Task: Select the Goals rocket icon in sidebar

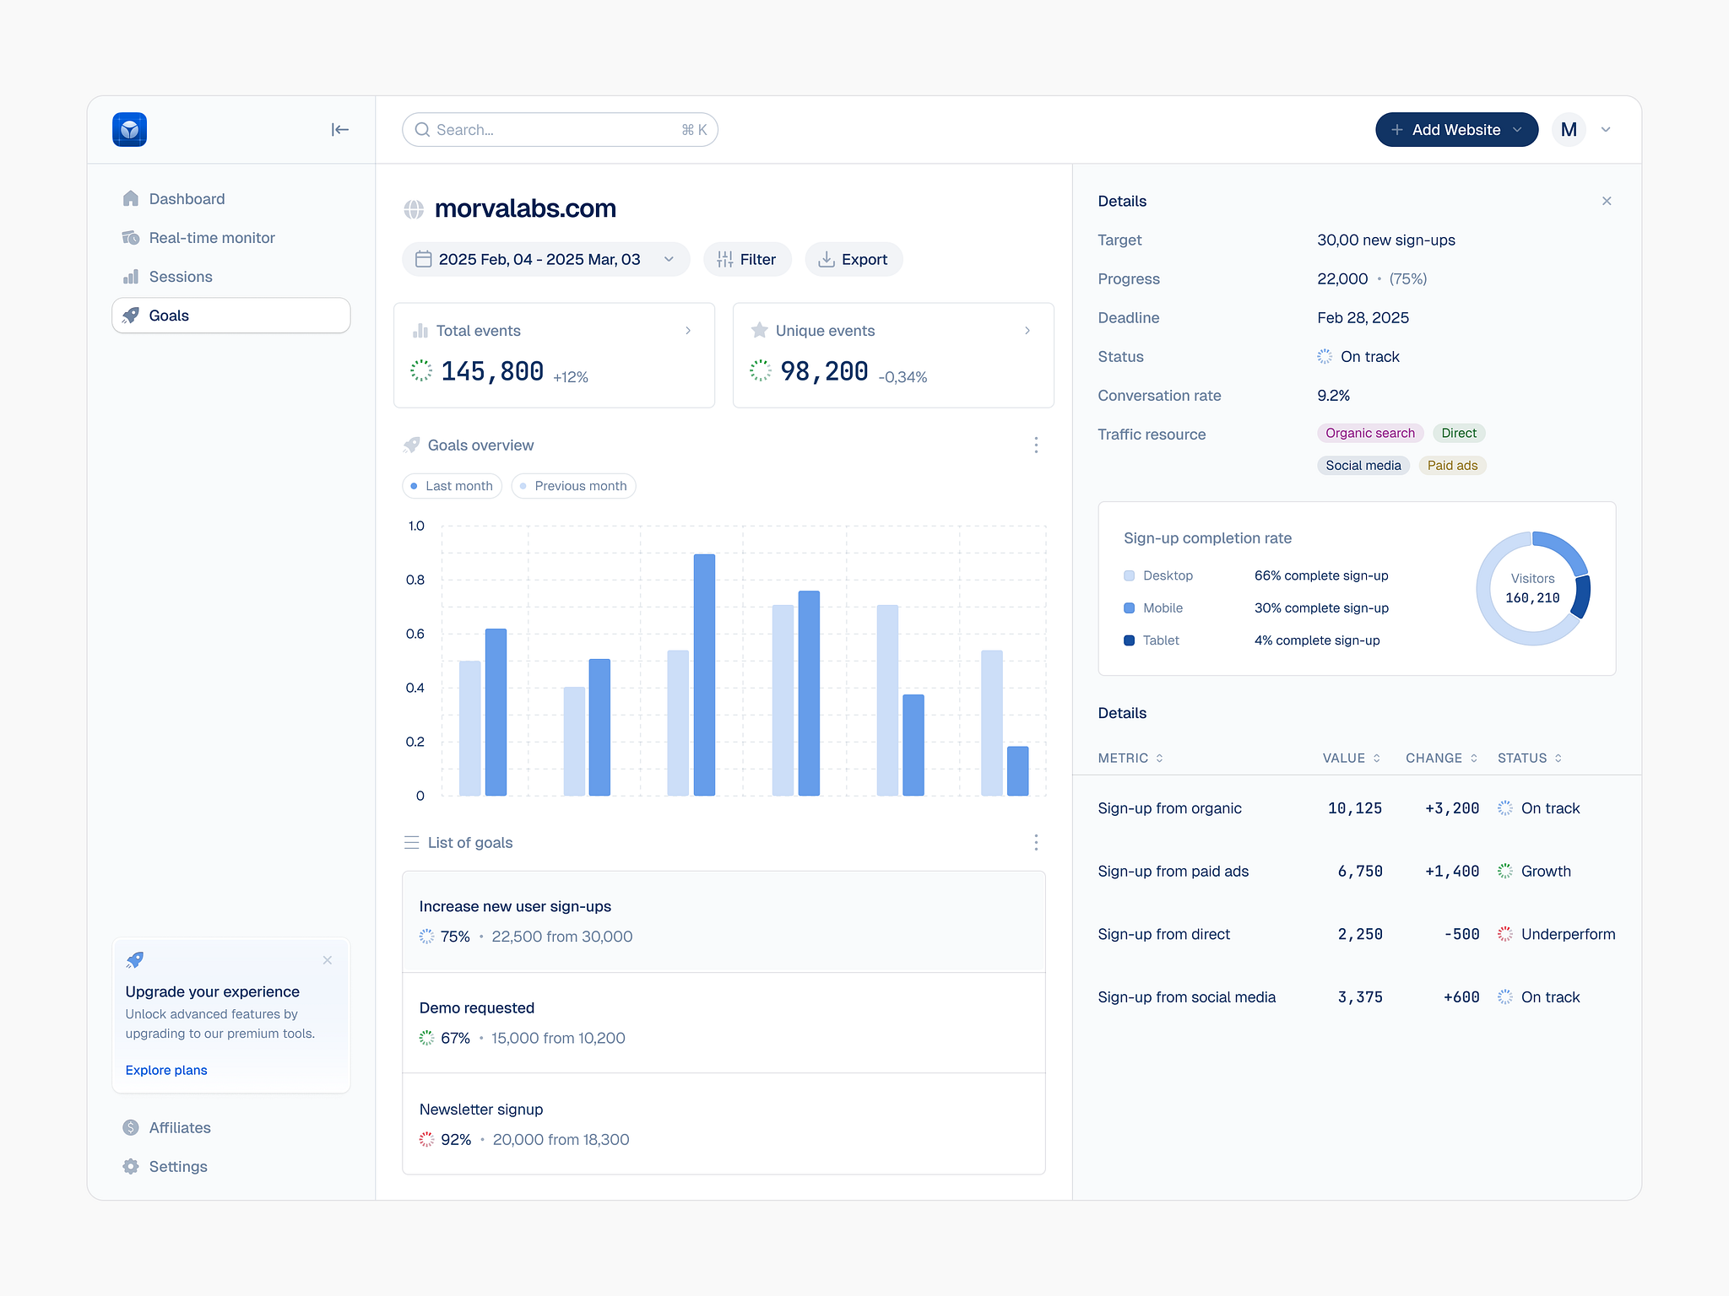Action: pos(132,315)
